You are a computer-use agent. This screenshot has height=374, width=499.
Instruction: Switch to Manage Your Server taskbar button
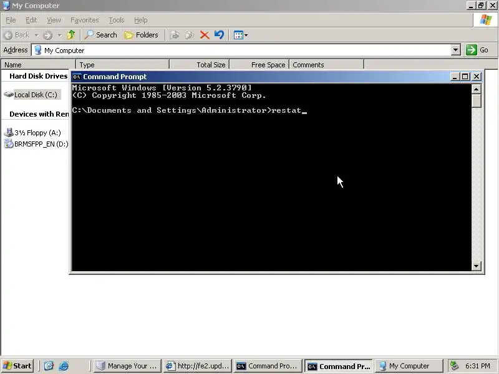(127, 366)
